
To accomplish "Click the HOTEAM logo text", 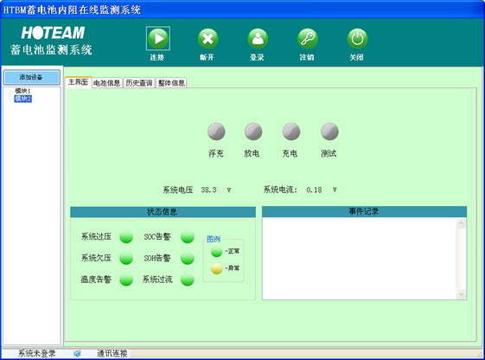I will (53, 33).
